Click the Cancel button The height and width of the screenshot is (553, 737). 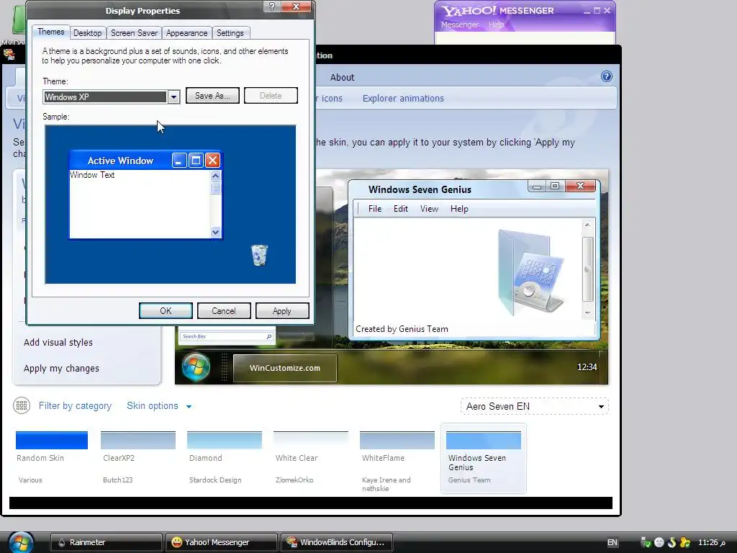pyautogui.click(x=224, y=311)
